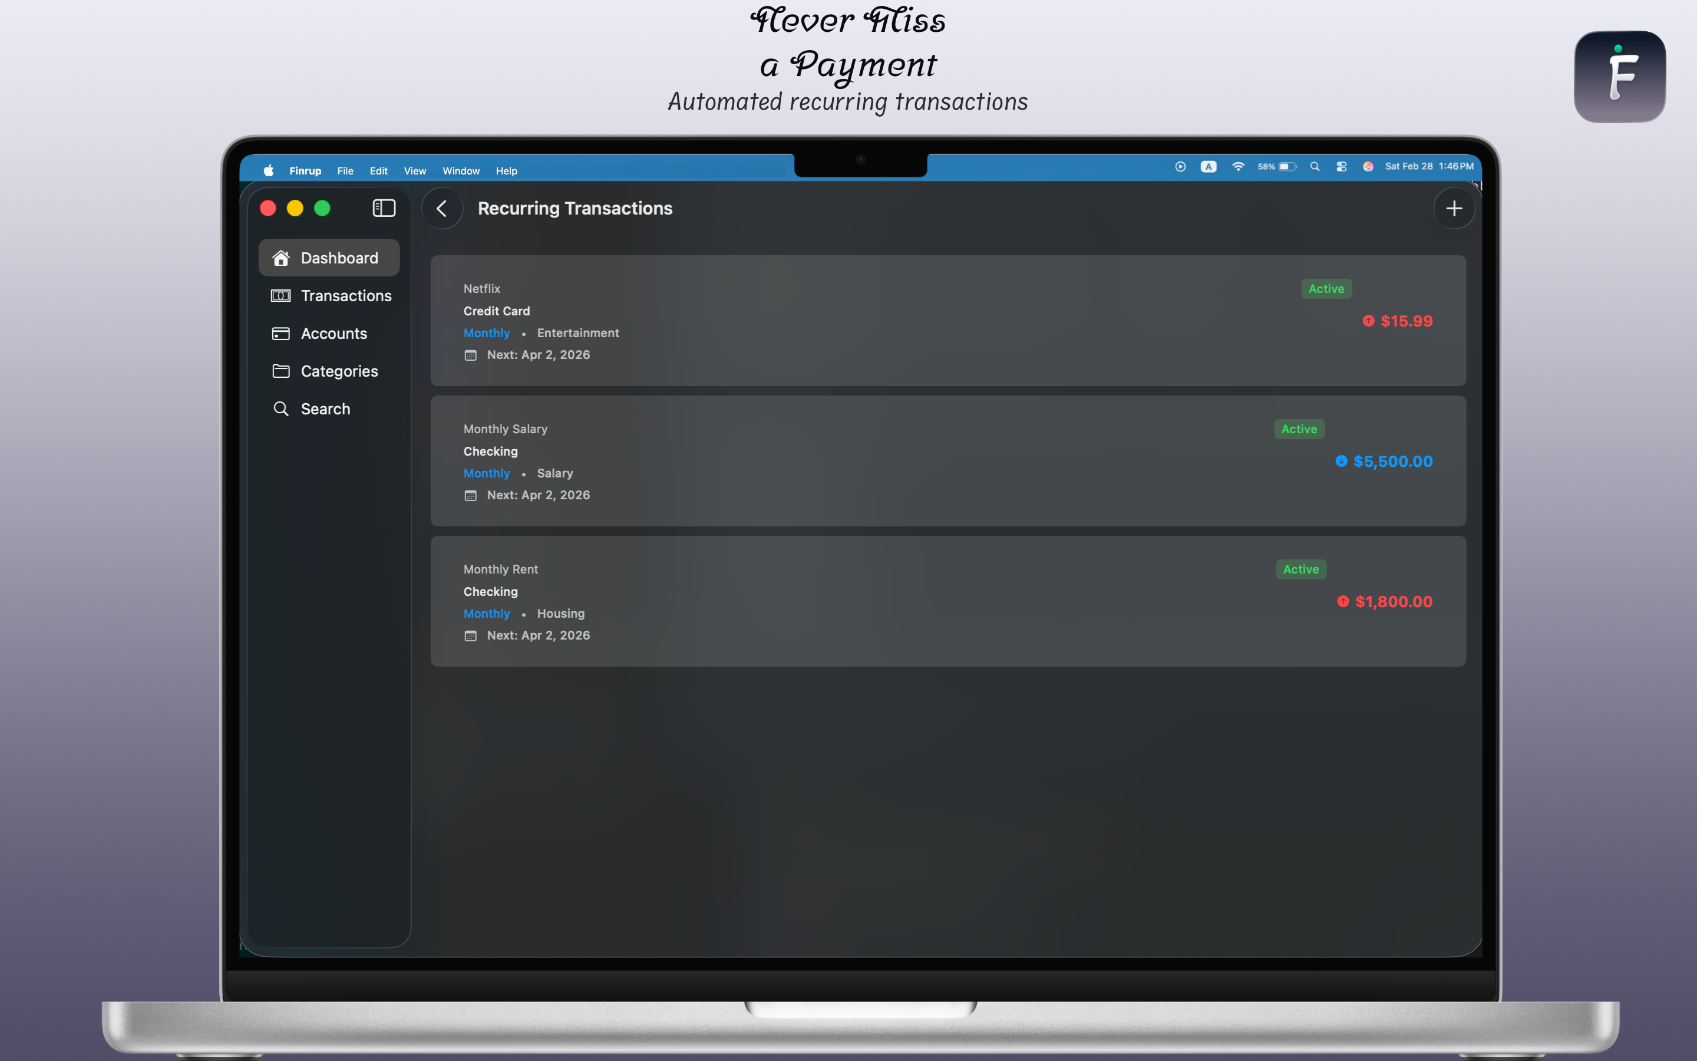Image resolution: width=1697 pixels, height=1061 pixels.
Task: Click the Siri icon in menu bar
Action: click(1368, 166)
